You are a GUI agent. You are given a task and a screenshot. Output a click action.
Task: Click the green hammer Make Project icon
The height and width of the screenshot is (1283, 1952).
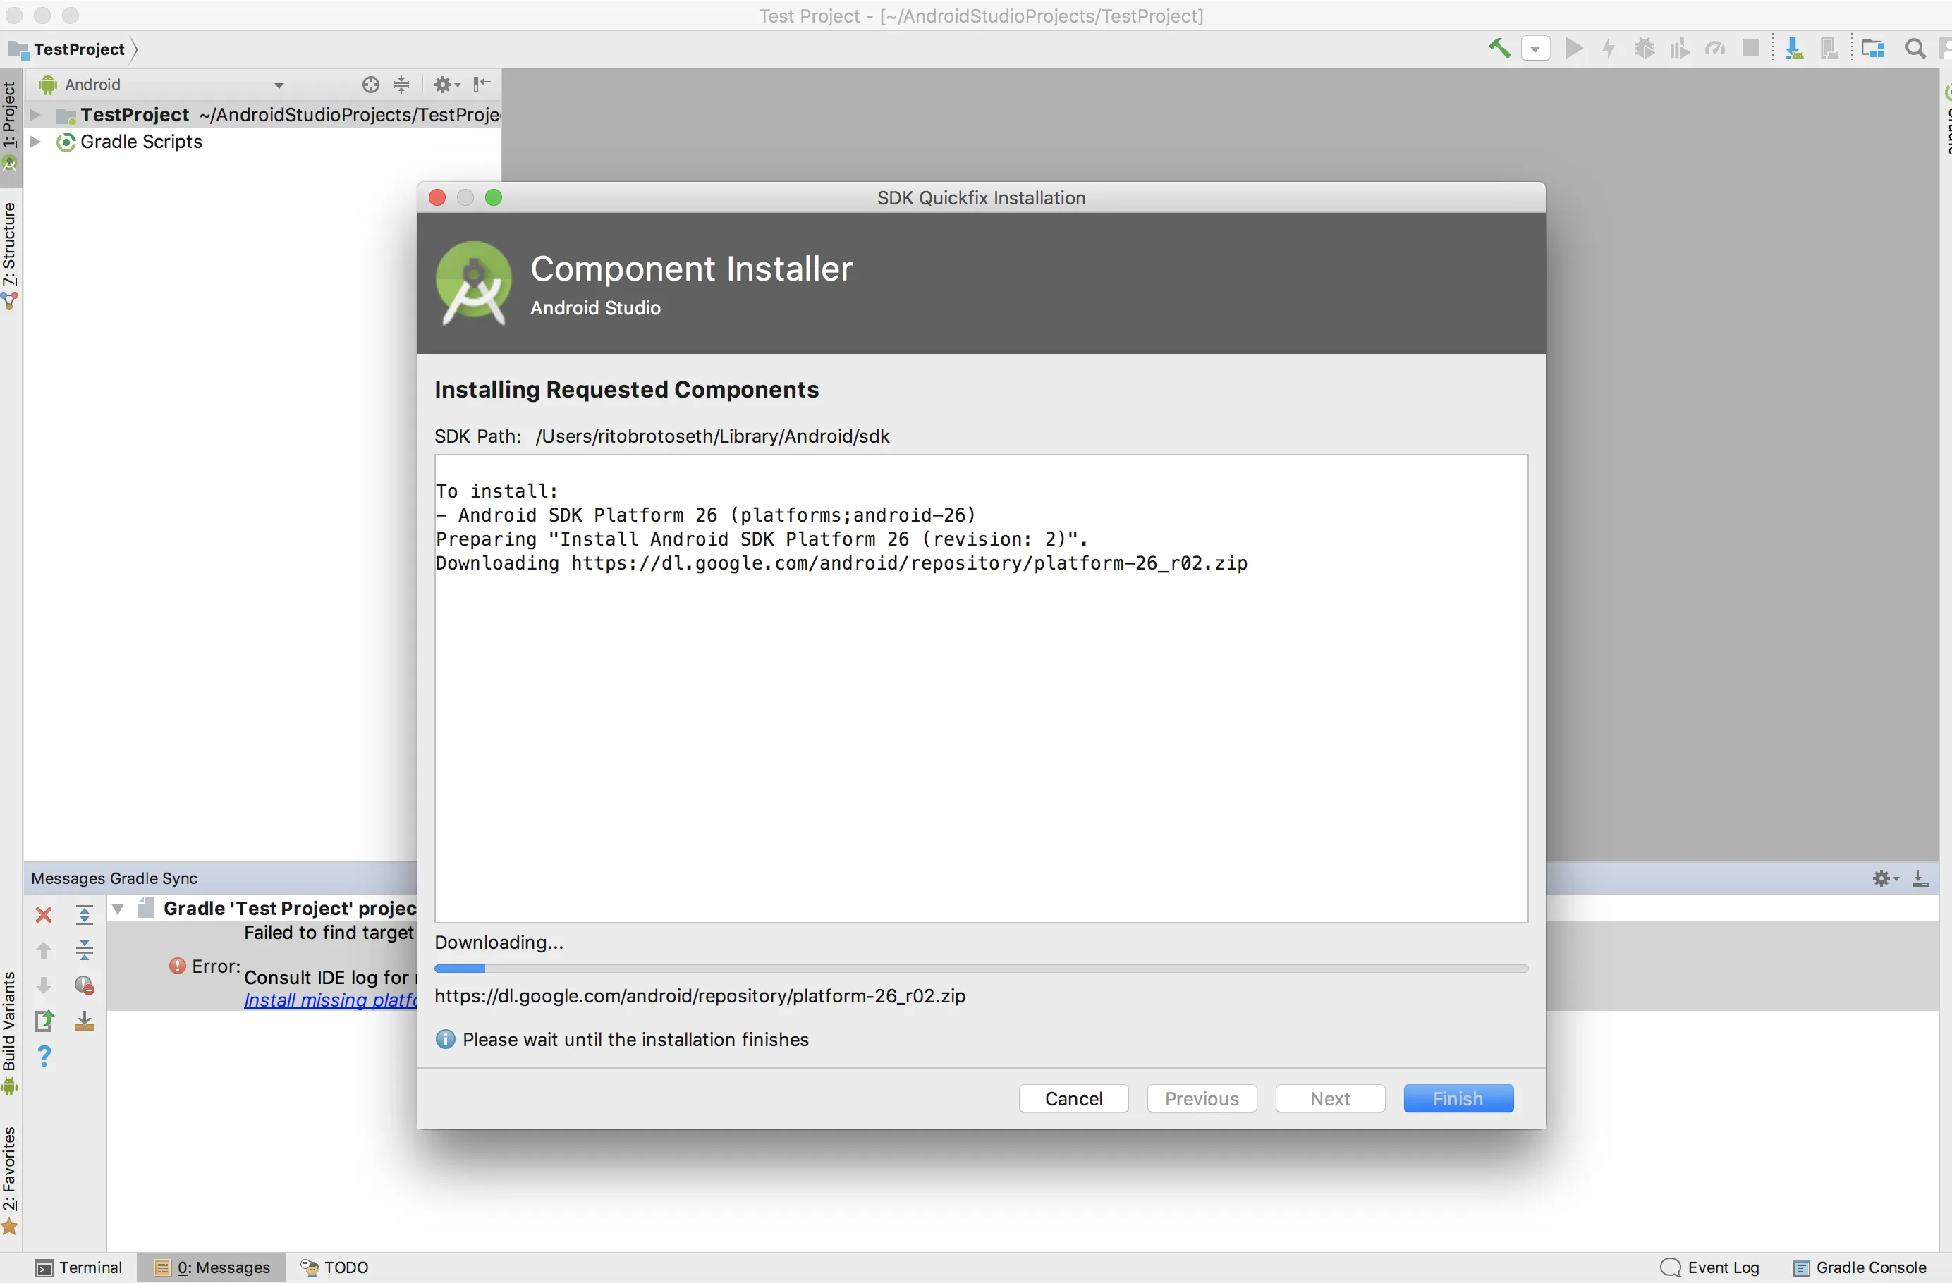coord(1499,49)
